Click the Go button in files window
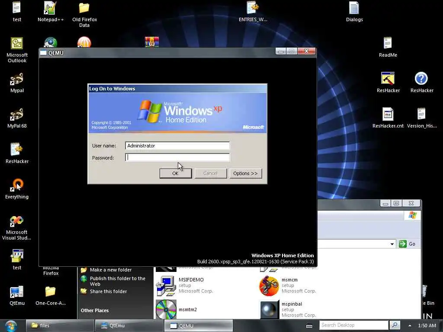 click(407, 244)
